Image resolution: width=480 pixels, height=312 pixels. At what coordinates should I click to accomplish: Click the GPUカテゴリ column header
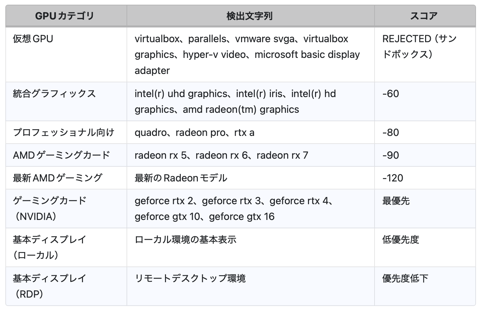[x=65, y=16]
